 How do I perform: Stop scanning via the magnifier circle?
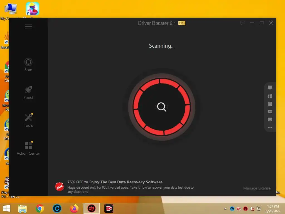click(x=162, y=107)
